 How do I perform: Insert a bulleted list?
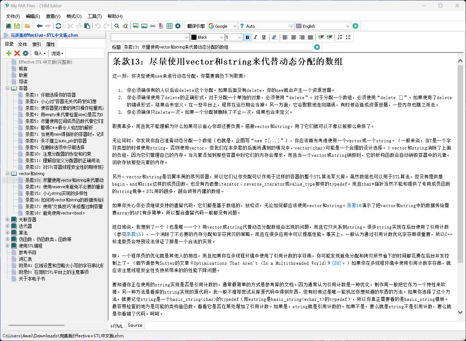pyautogui.click(x=348, y=37)
